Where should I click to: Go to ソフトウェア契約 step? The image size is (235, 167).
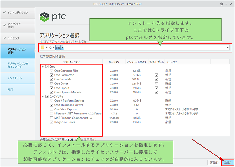click(18, 25)
